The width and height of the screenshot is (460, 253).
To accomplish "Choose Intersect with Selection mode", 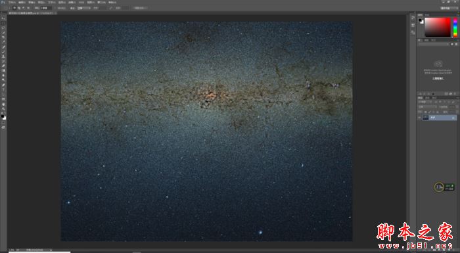I will click(28, 8).
